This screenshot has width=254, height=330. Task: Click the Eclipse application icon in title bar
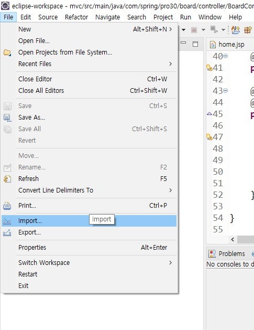[5, 6]
